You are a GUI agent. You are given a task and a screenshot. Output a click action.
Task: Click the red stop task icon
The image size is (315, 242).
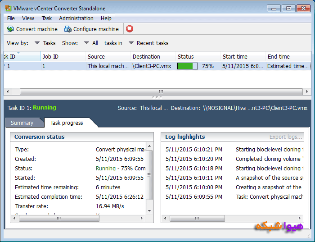point(130,29)
